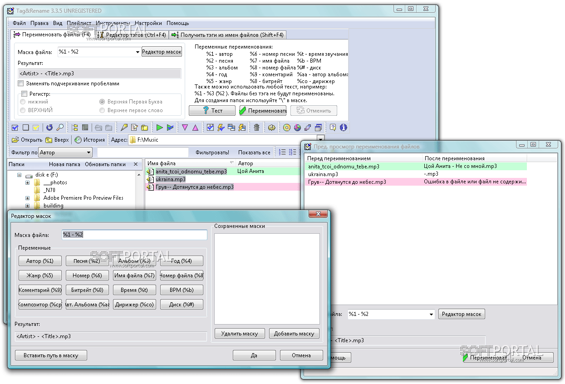
Task: Select the нижний radio button
Action: pos(23,102)
